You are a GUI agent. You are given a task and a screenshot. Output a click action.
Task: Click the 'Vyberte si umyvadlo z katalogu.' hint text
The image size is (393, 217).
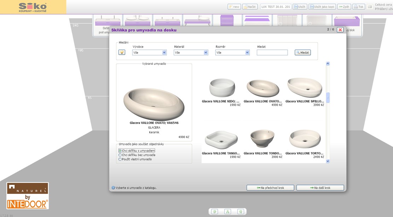[136, 188]
